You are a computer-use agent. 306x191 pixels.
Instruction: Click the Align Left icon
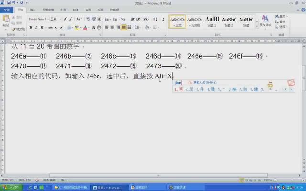click(x=107, y=27)
